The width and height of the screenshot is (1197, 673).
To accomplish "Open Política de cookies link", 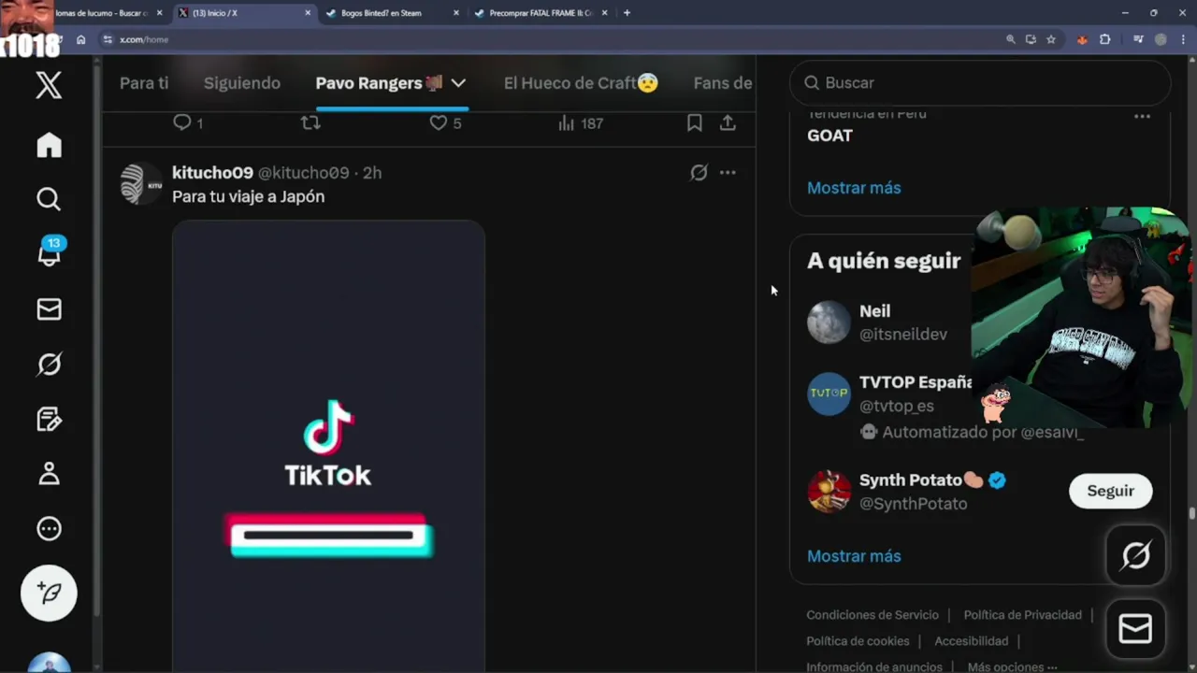I will (858, 641).
